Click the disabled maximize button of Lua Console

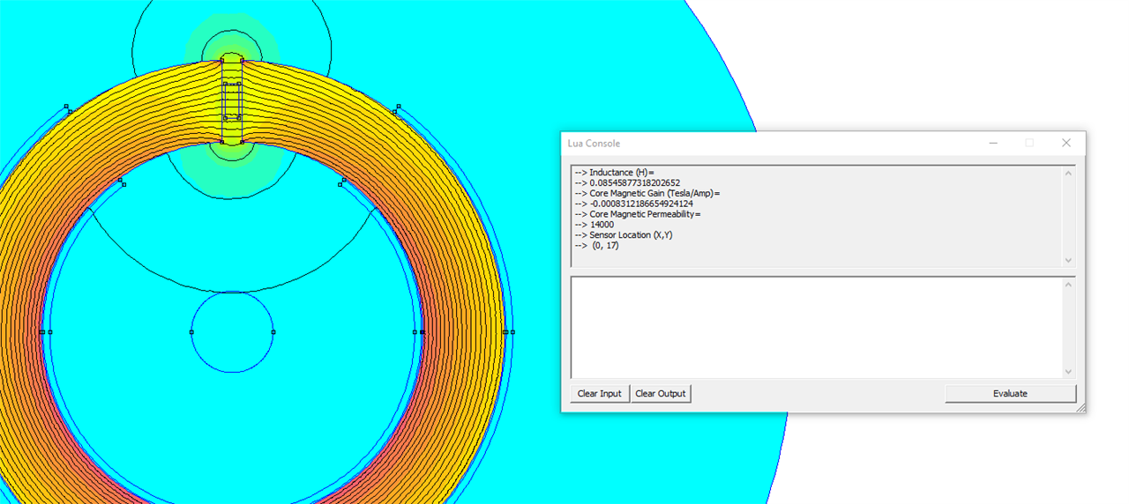coord(1029,143)
